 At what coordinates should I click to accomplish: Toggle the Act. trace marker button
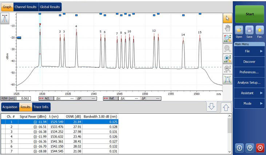coord(46,98)
